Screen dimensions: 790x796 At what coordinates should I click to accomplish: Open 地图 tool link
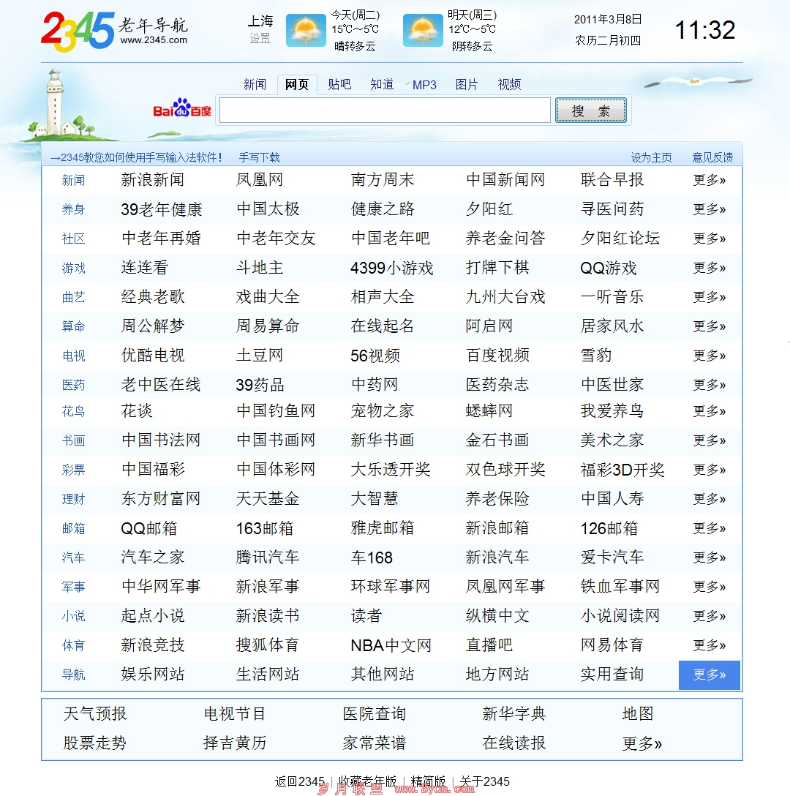point(638,714)
